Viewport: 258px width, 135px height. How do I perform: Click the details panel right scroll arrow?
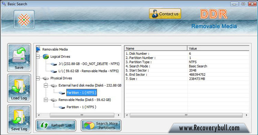[247, 115]
